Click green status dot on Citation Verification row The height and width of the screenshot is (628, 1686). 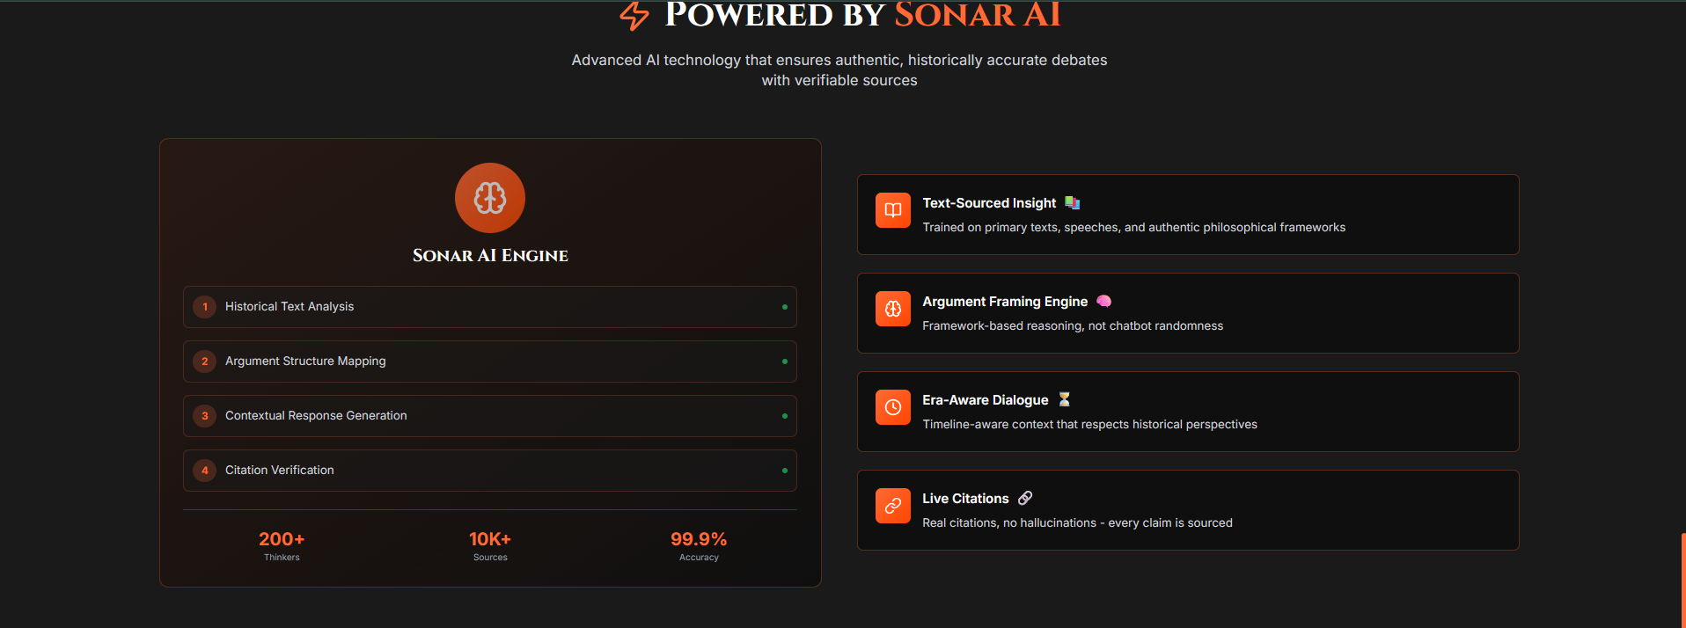(x=785, y=471)
